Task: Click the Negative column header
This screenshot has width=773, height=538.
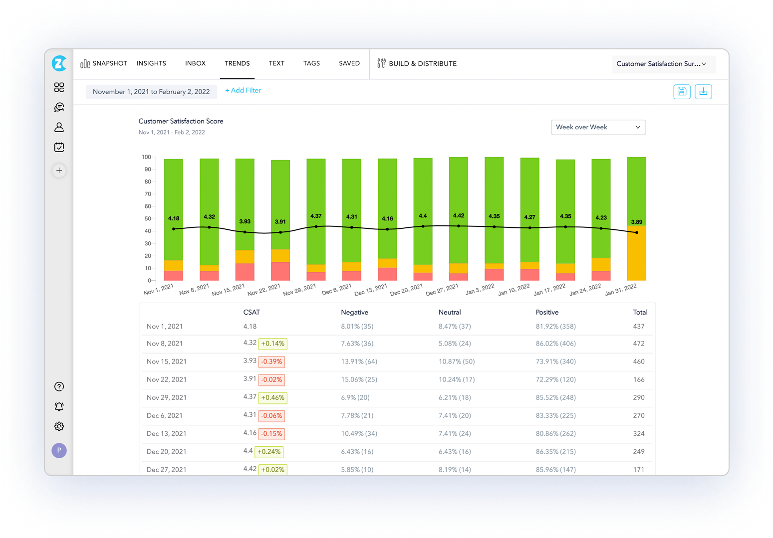Action: (354, 312)
